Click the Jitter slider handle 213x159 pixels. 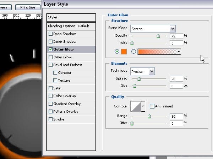[x=132, y=123]
